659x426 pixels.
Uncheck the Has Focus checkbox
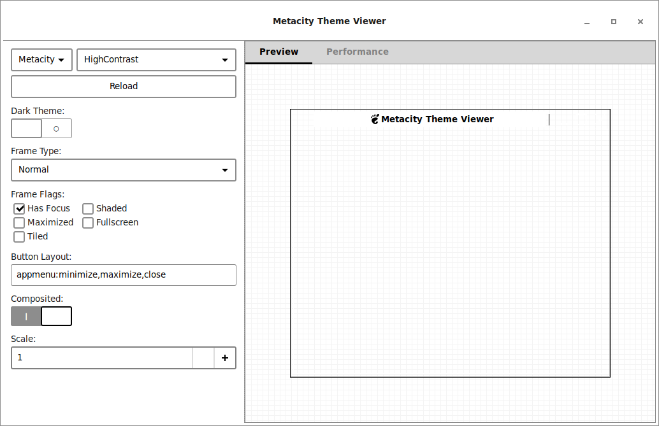[x=19, y=208]
